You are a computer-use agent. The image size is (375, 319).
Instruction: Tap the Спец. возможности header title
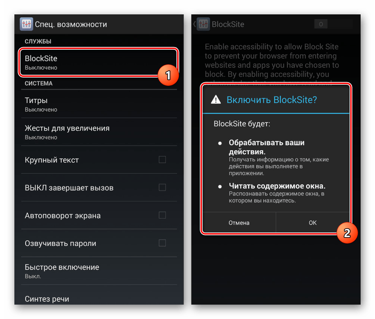[x=71, y=24]
